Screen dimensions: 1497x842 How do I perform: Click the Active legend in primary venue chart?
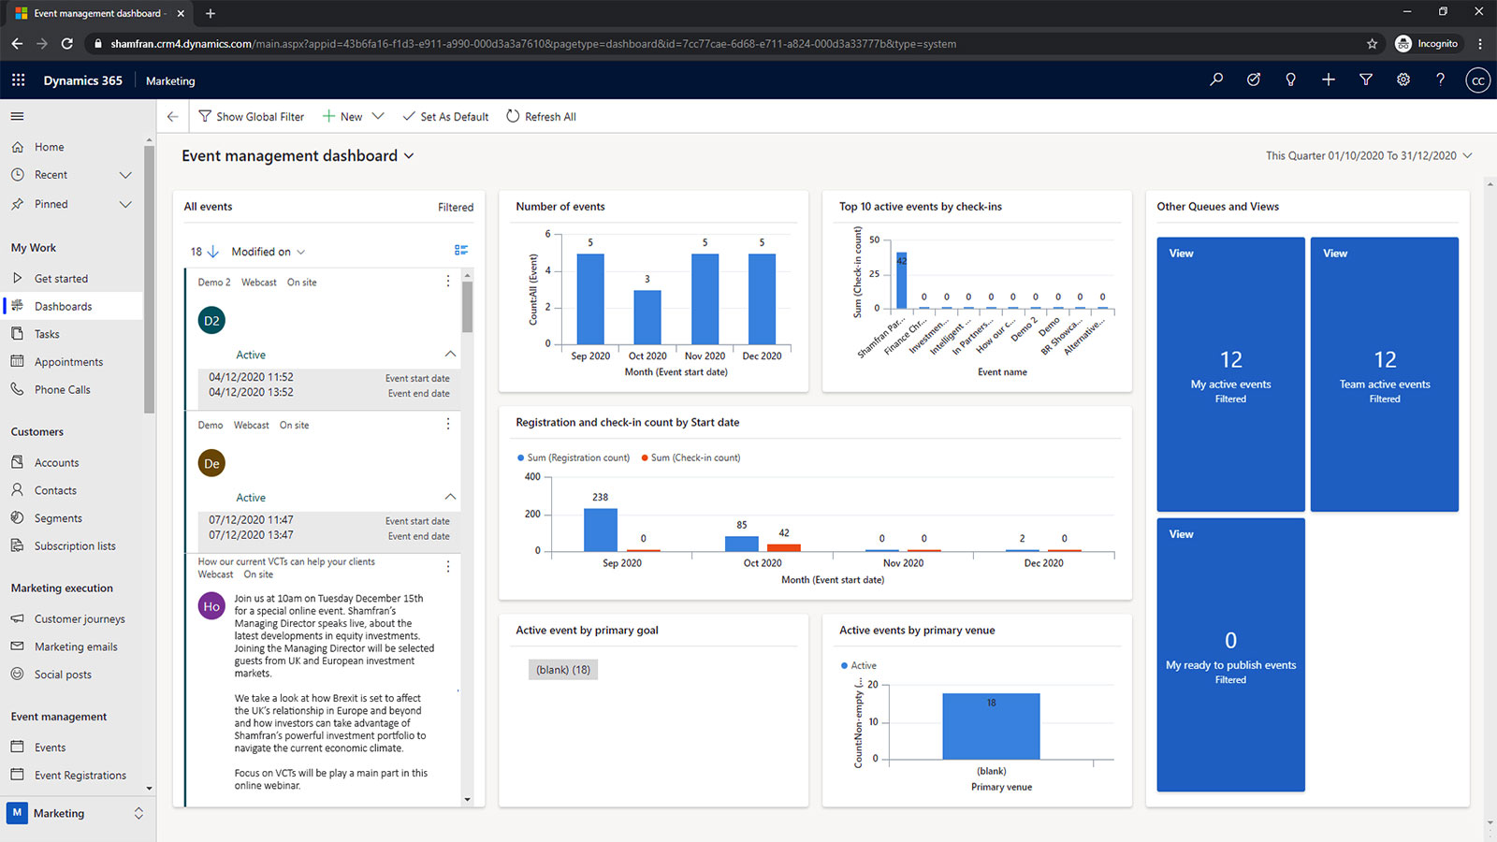click(x=859, y=665)
